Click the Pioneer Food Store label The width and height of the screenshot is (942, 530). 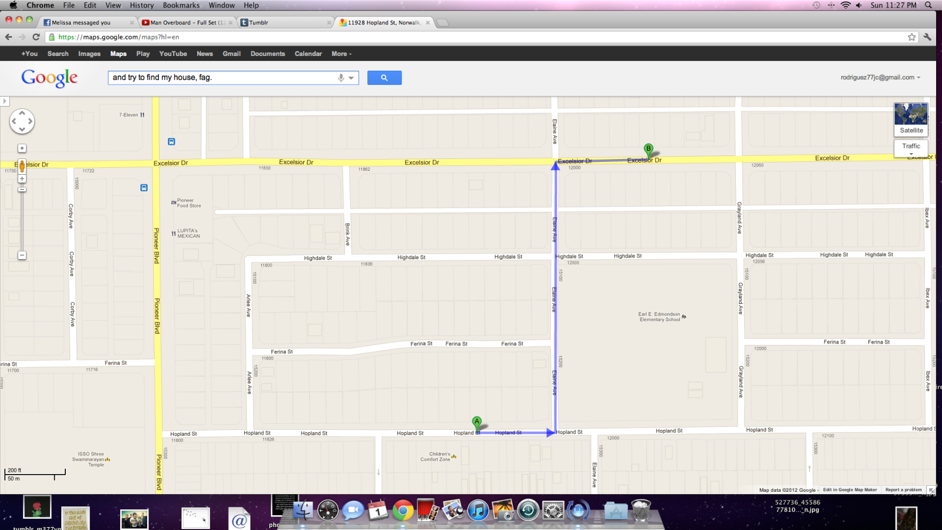tap(189, 203)
